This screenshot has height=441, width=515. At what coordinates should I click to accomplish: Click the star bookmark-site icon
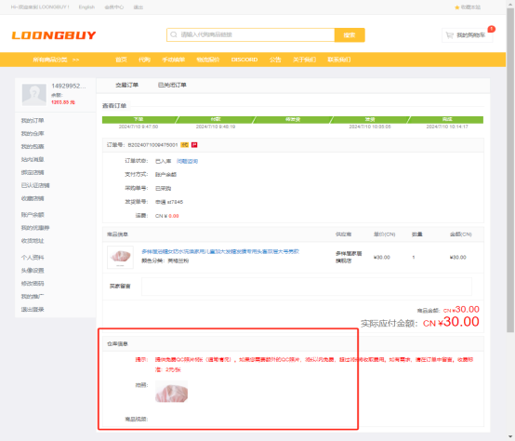point(456,7)
